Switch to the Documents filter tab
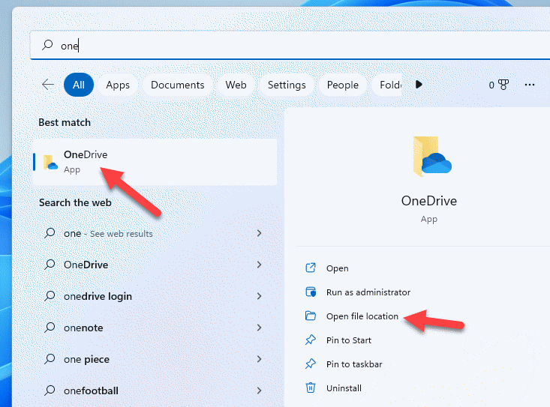550x407 pixels. tap(178, 85)
